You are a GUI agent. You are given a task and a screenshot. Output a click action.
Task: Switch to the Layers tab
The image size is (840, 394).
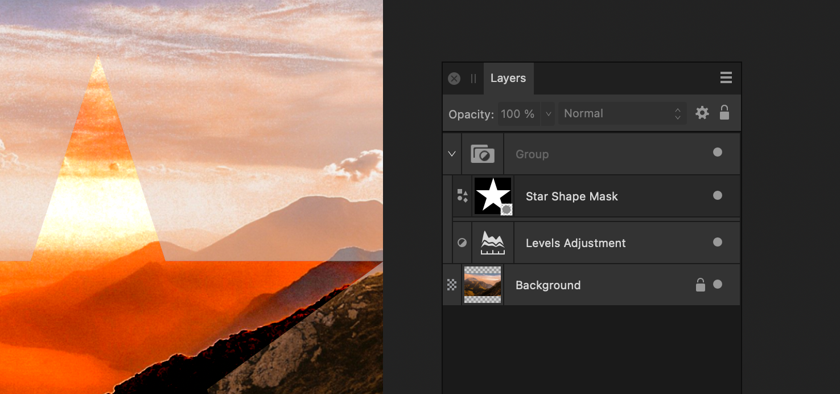(x=508, y=78)
